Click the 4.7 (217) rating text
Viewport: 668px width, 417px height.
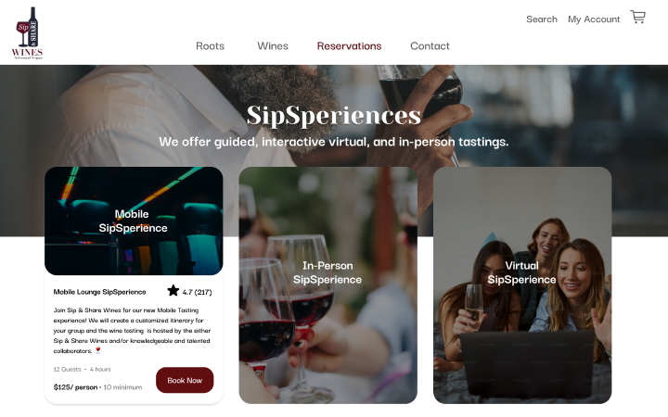pos(197,292)
